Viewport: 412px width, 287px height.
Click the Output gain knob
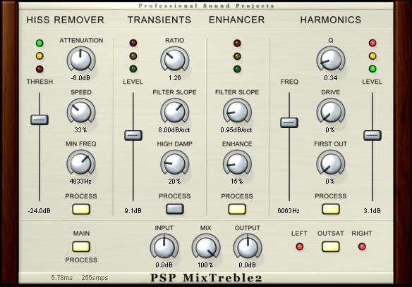pyautogui.click(x=248, y=247)
